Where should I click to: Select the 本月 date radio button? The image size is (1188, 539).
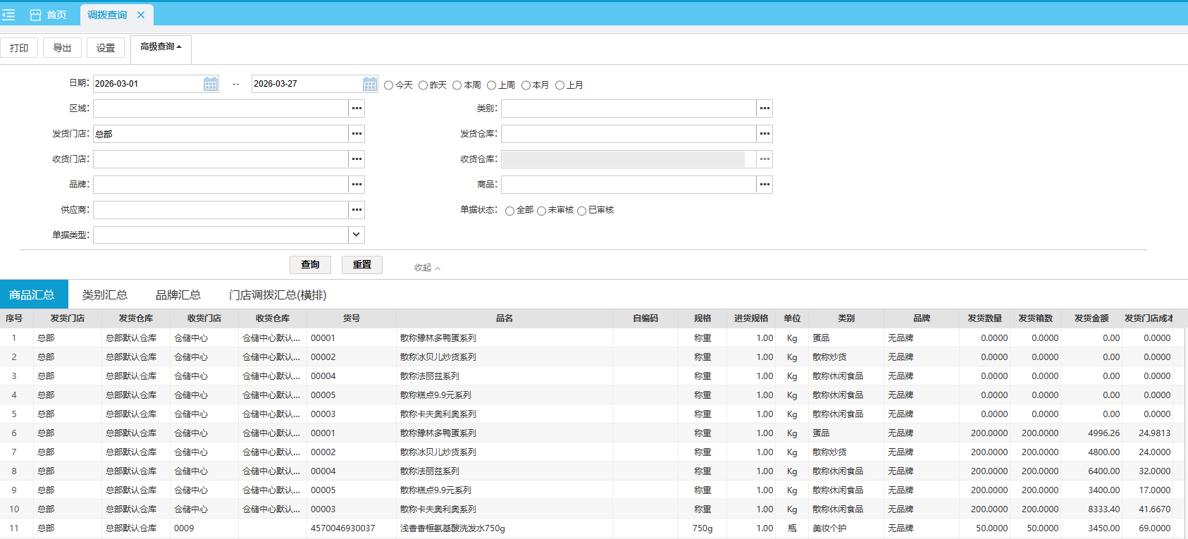(x=526, y=85)
